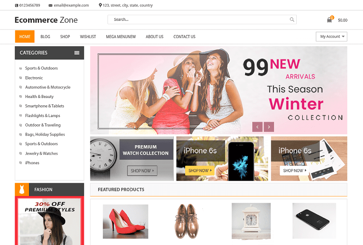
Task: Go to Contact Us page
Action: [184, 37]
